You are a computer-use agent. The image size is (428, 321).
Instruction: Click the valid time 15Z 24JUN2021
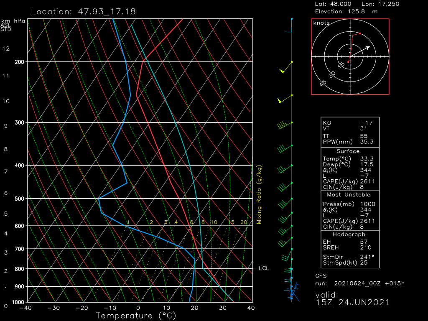click(x=352, y=302)
